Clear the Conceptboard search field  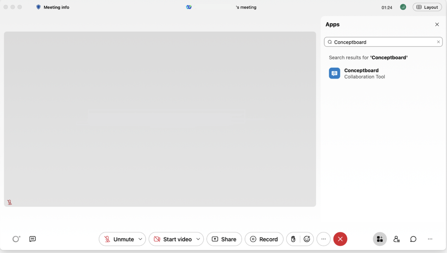(438, 42)
